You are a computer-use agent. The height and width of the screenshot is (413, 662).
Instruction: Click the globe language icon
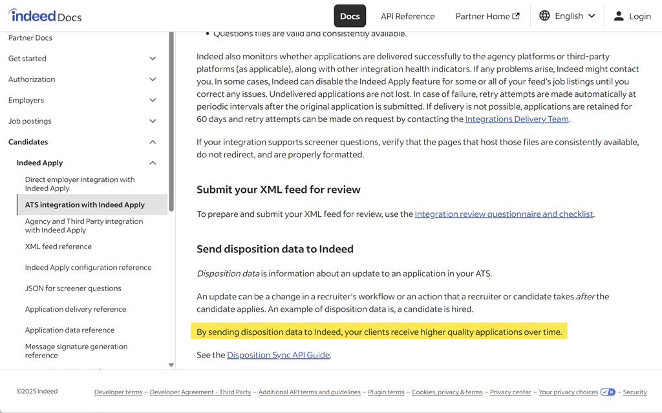click(544, 15)
